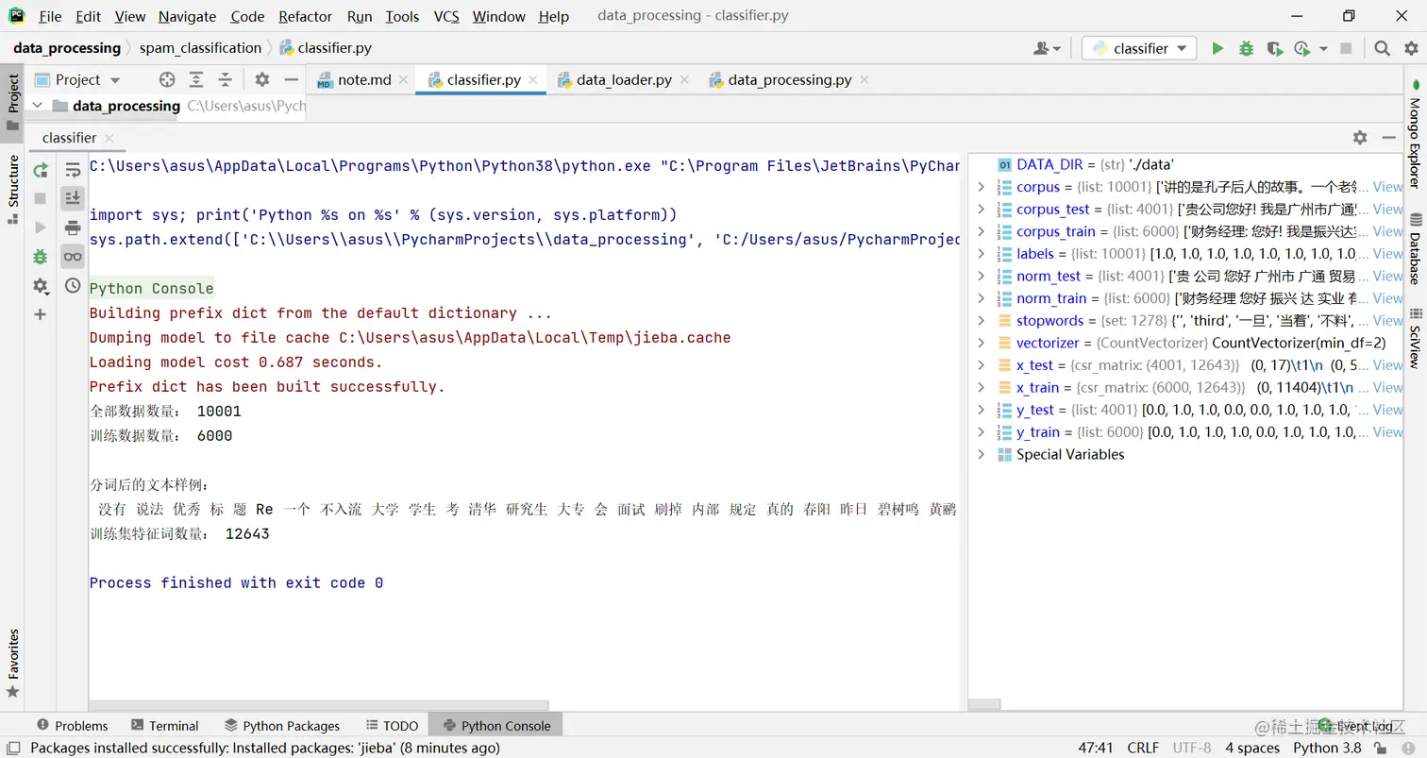Collapse all in Project panel

pyautogui.click(x=225, y=79)
